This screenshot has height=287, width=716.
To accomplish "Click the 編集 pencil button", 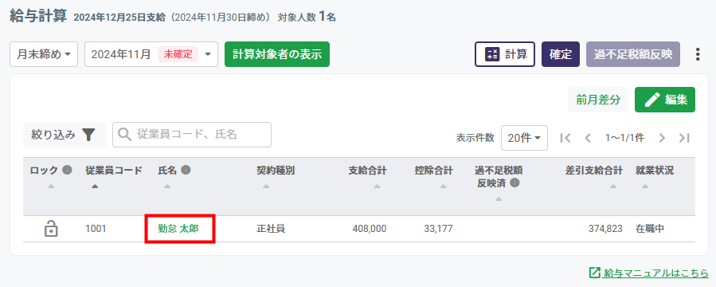I will pos(665,100).
